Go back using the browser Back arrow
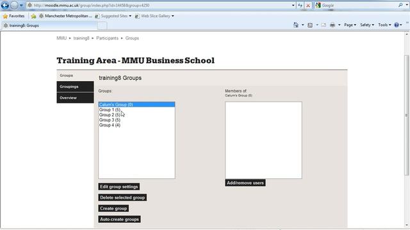 tap(4, 5)
